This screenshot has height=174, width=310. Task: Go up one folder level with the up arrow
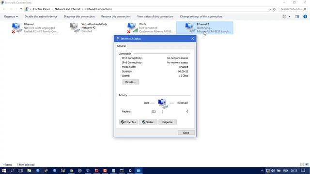click(21, 9)
